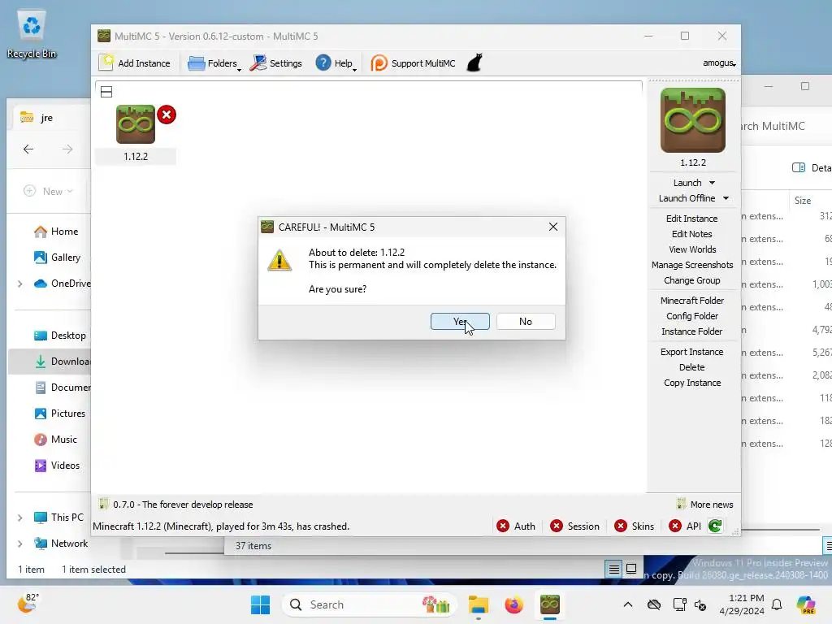The height and width of the screenshot is (624, 832).
Task: Cancel deletion with the No button
Action: [x=526, y=321]
